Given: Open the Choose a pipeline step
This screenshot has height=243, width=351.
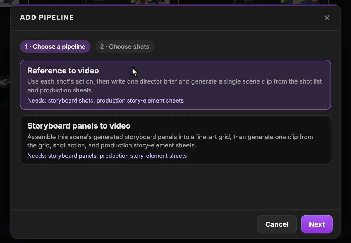Looking at the screenshot, I should click(x=55, y=46).
